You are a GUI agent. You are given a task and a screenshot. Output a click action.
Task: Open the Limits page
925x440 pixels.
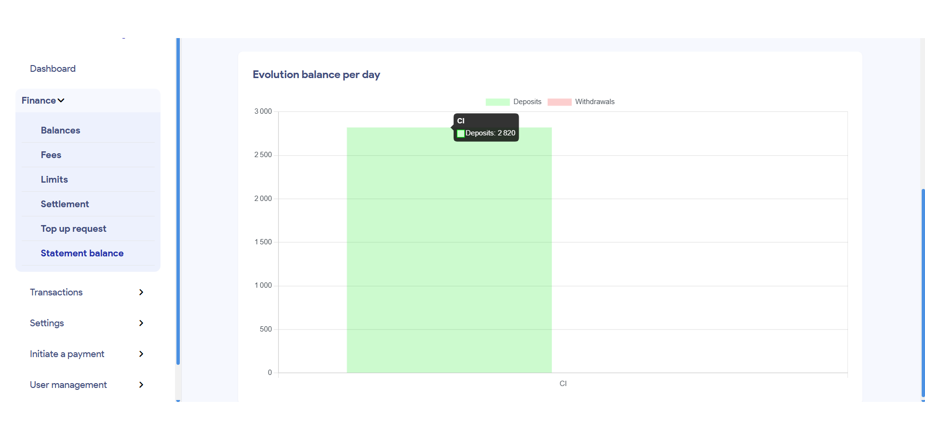pos(54,179)
